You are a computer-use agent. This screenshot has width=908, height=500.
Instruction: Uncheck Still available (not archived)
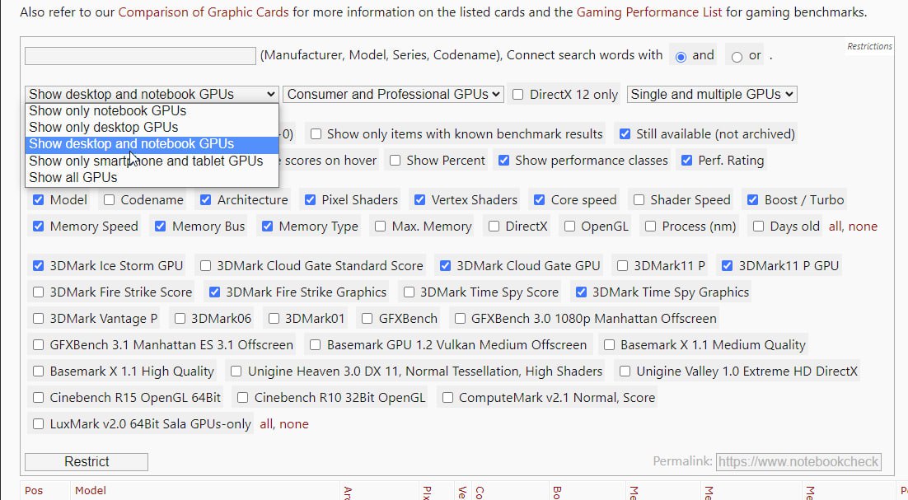click(625, 134)
